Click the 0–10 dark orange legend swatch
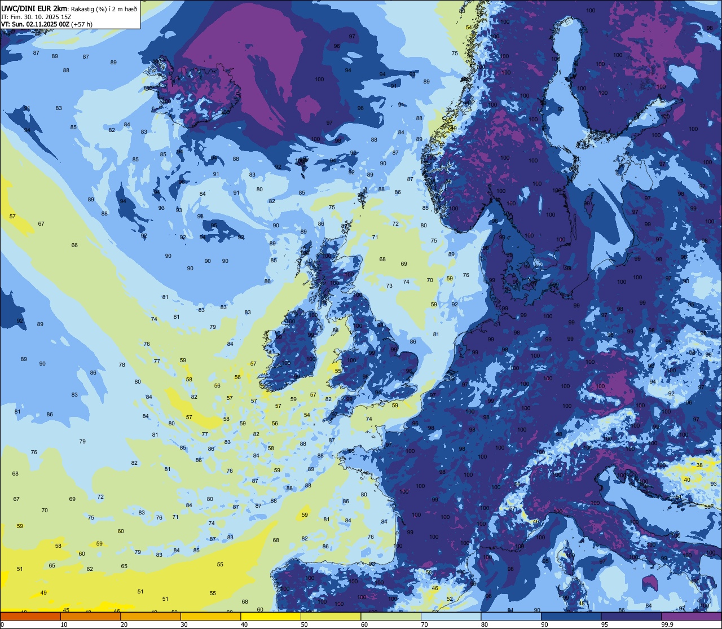This screenshot has width=722, height=629. coord(30,616)
